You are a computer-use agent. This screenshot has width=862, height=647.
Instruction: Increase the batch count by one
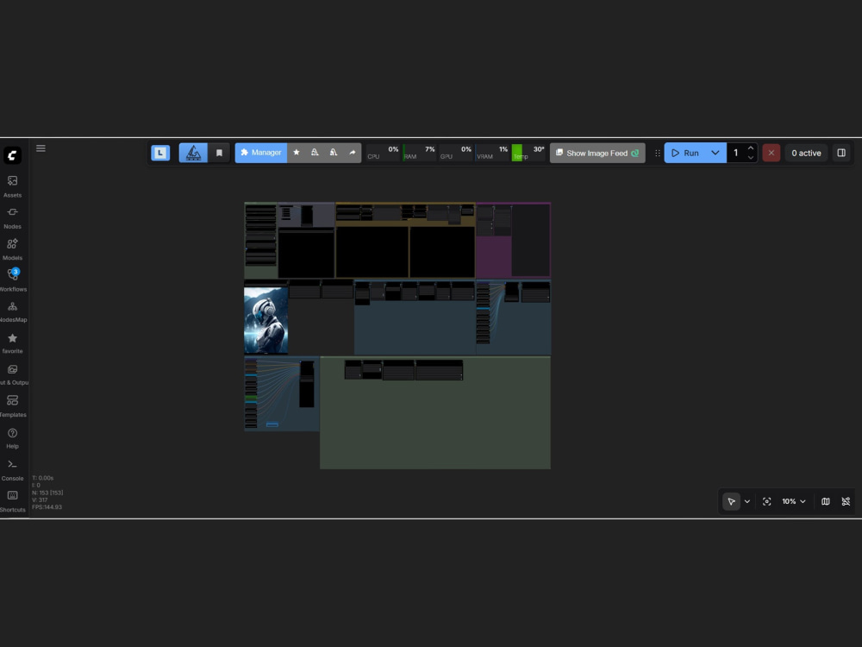pos(751,148)
